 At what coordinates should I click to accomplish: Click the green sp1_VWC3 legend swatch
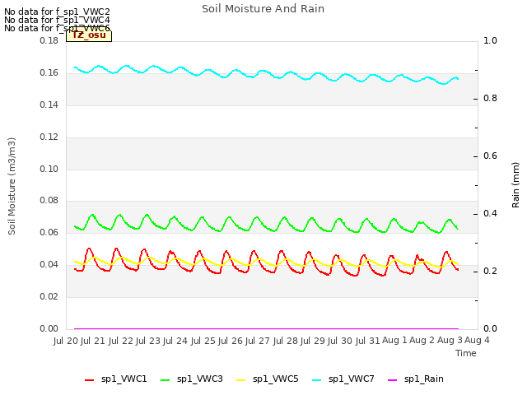tap(165, 380)
